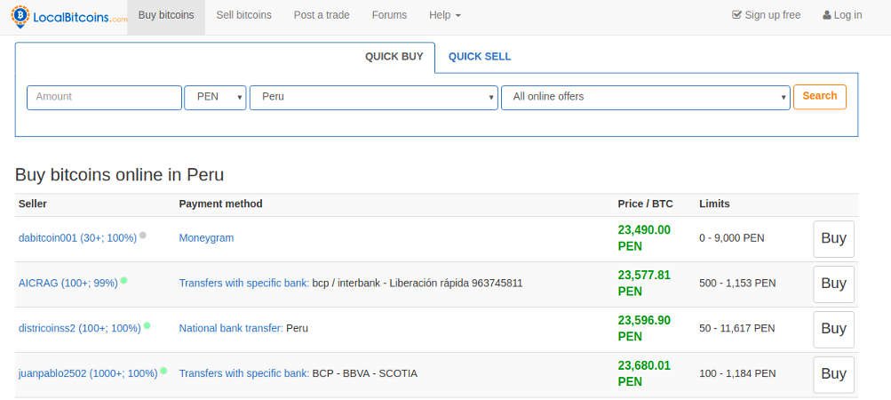The height and width of the screenshot is (400, 891).
Task: Click the 100 - 1,184 PEN limits
Action: 737,374
